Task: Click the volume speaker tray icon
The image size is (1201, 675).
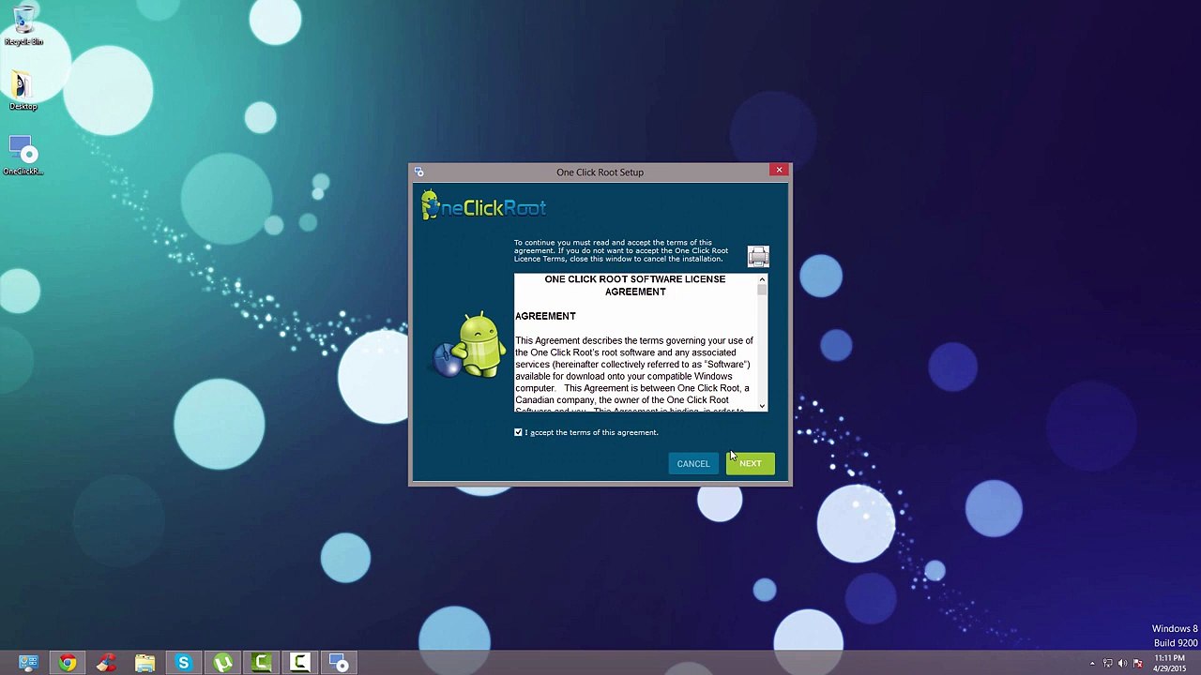Action: click(x=1123, y=664)
